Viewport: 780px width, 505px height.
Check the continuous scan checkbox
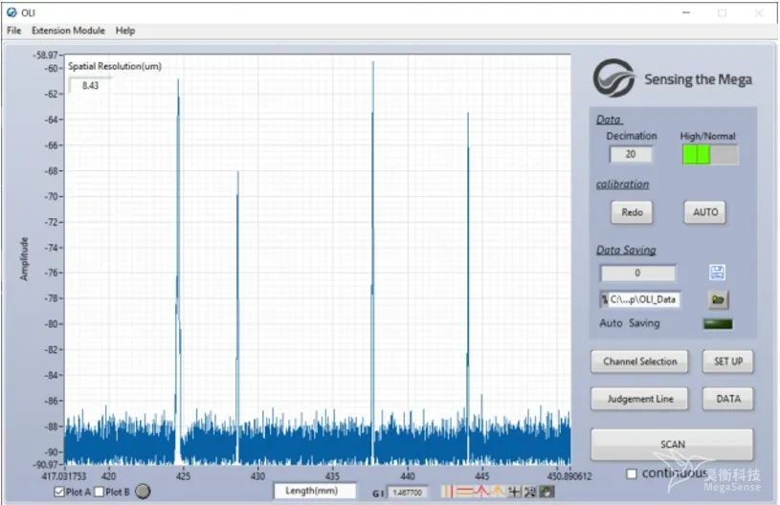click(631, 473)
